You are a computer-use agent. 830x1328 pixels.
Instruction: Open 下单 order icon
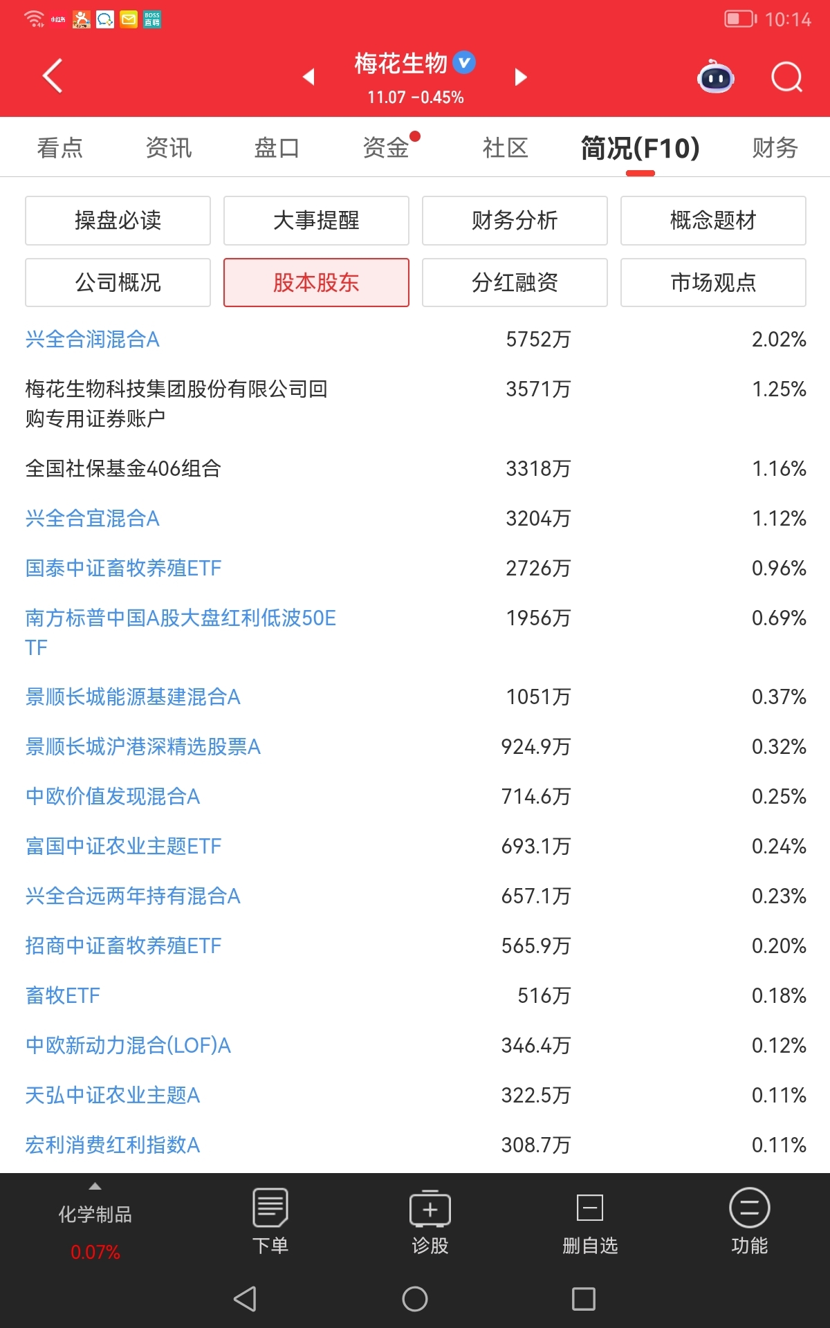point(270,1221)
